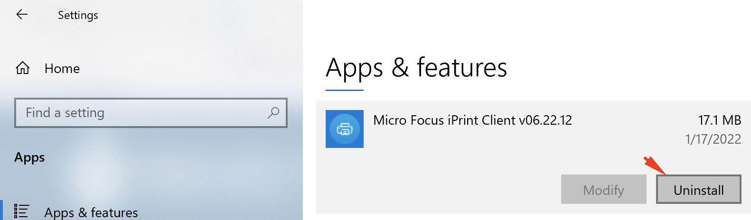The image size is (751, 220).
Task: Click the red arrow pointing at Uninstall
Action: pos(655,165)
